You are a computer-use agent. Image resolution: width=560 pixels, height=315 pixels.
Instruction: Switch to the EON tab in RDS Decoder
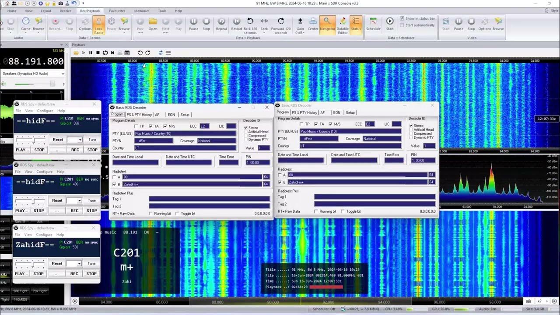coord(171,114)
